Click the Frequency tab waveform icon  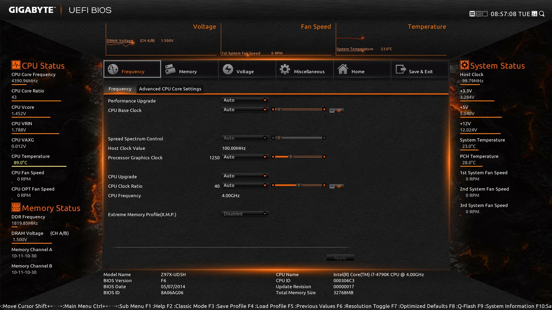113,69
